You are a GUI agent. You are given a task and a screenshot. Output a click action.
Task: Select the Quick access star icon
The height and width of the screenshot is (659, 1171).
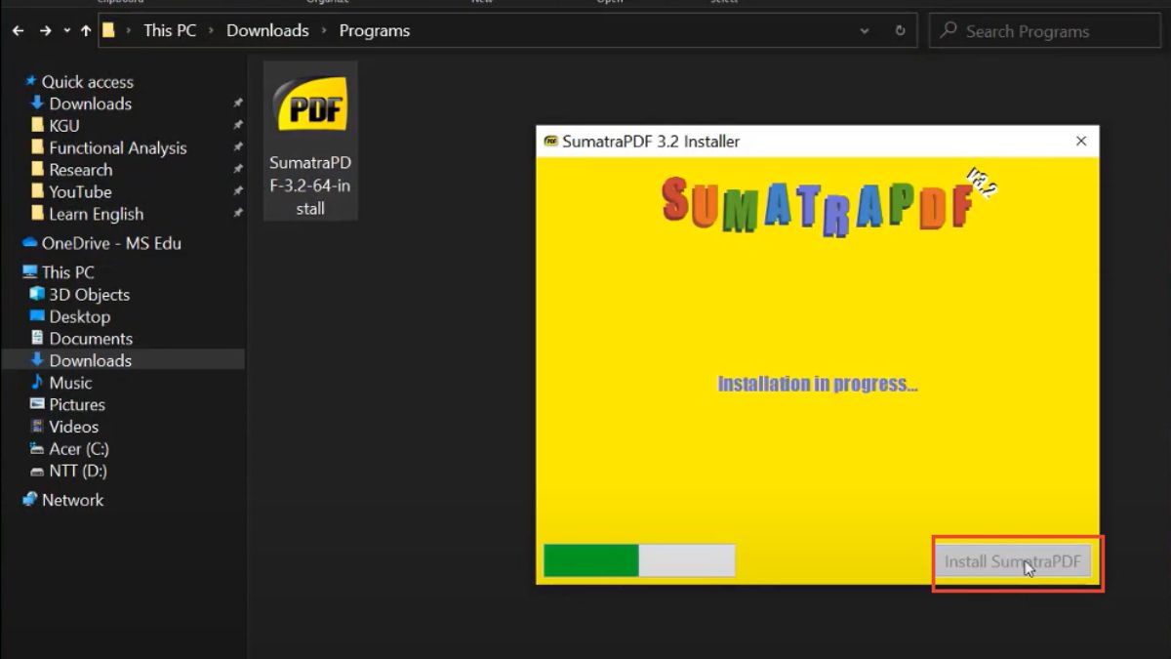(30, 81)
